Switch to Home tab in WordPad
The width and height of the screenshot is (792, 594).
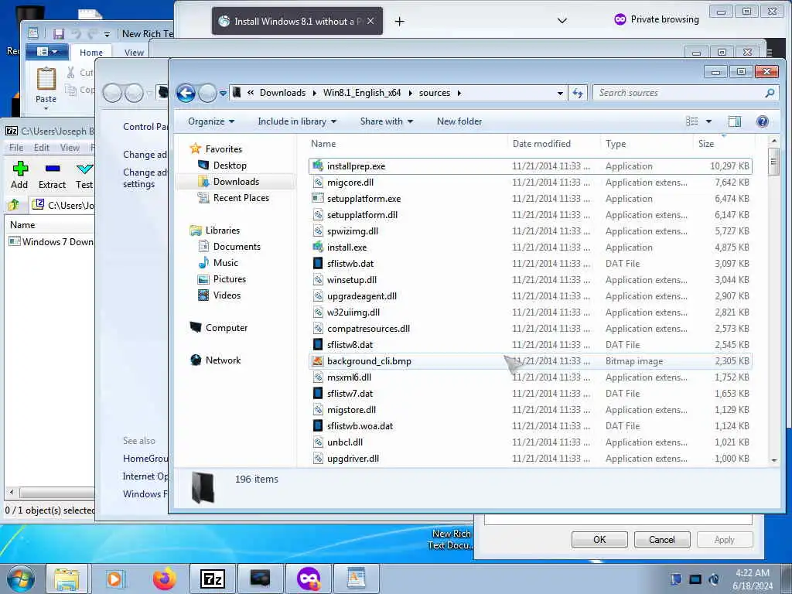click(91, 53)
